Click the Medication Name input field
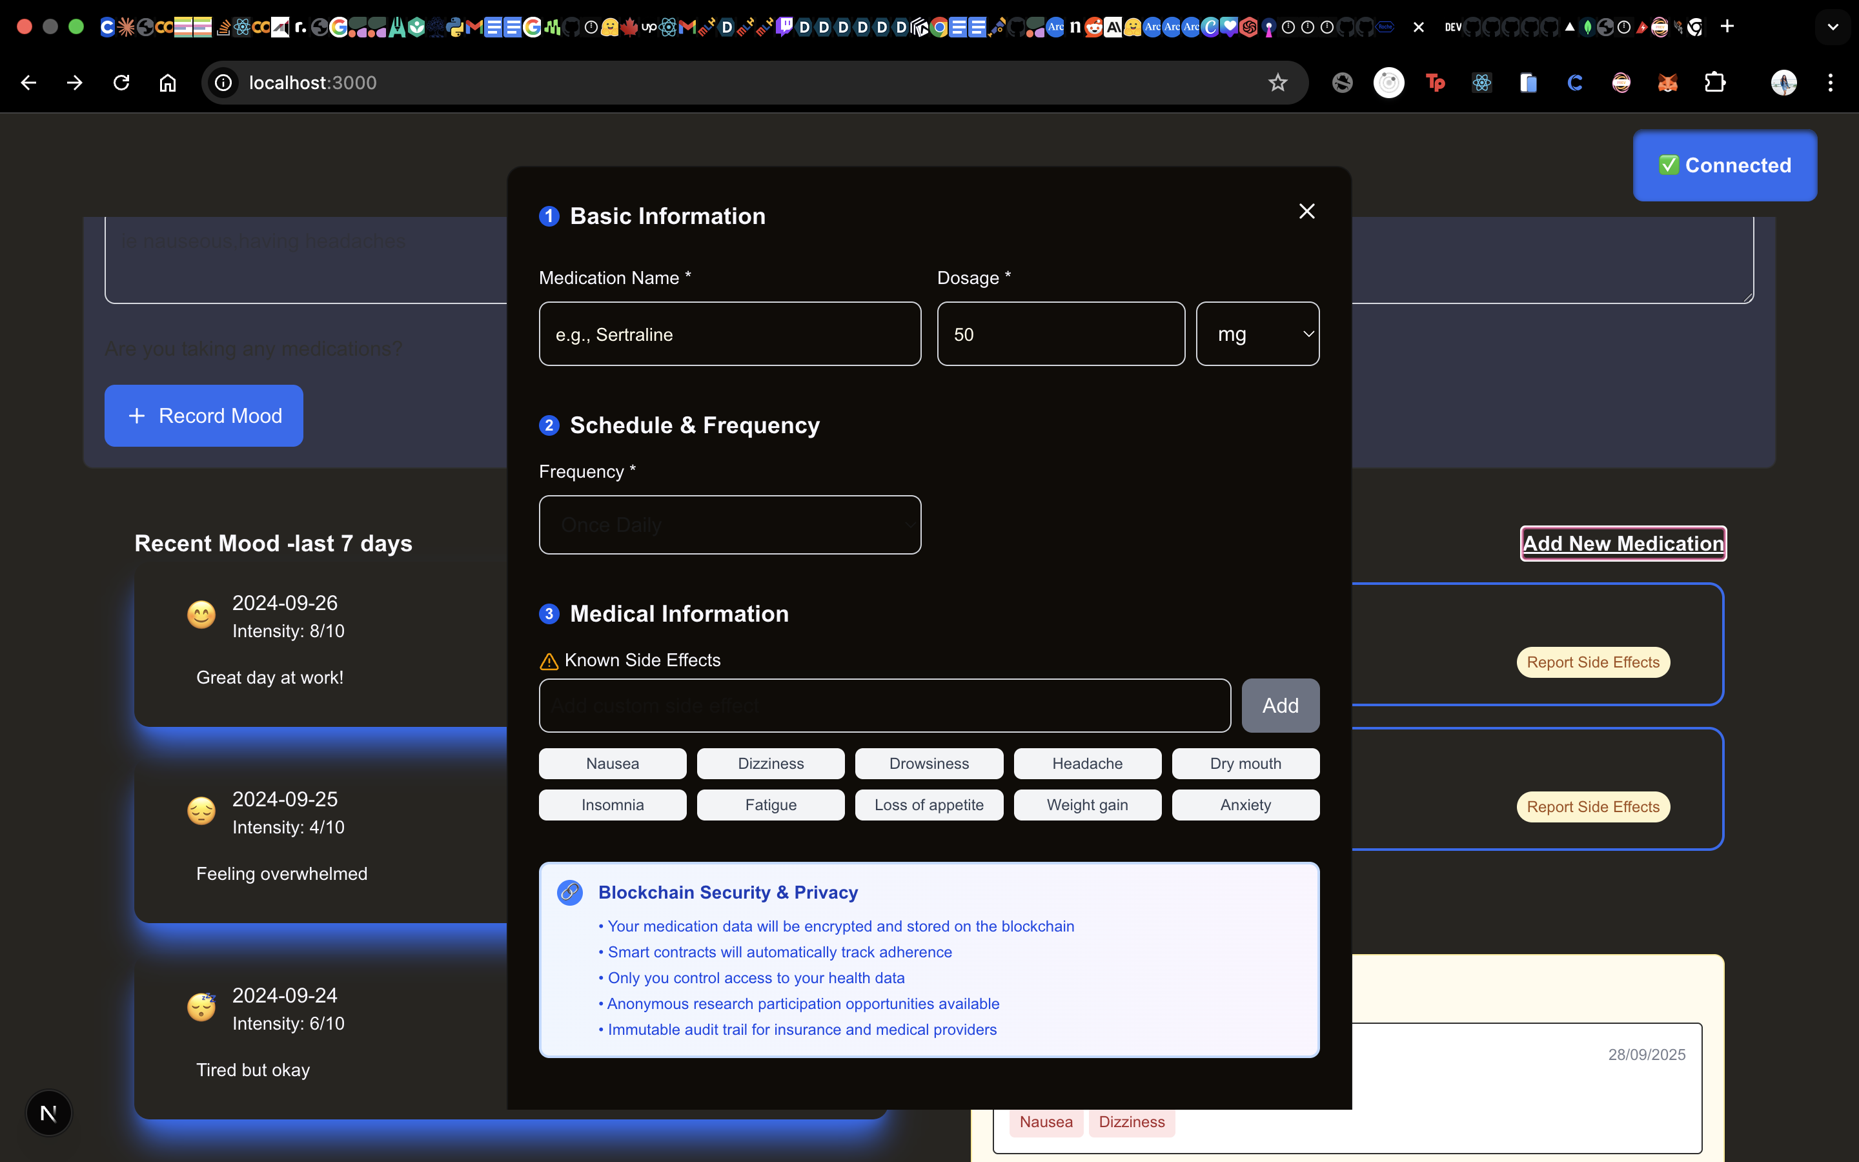Screen dimensions: 1859x1162 (730, 334)
